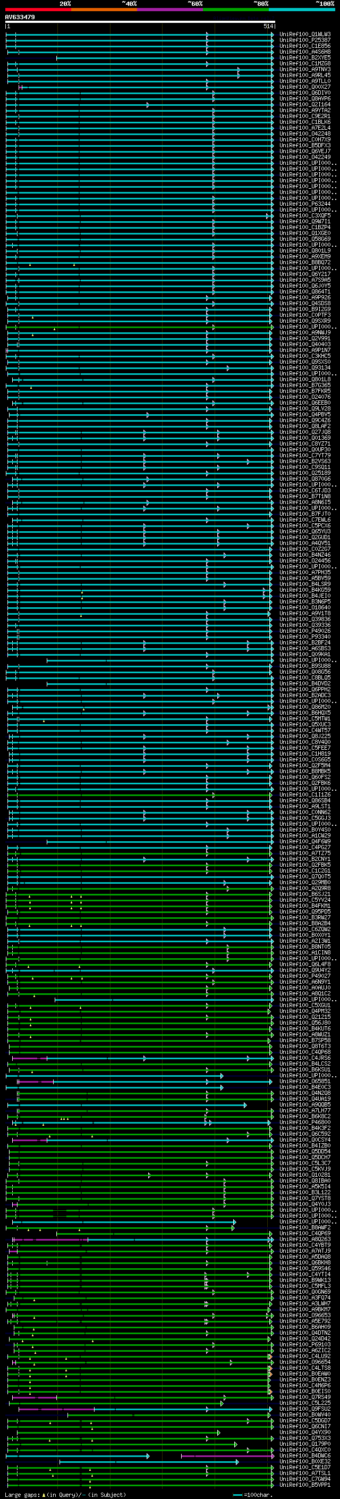Select label UniRef100_B8MBK5
Screen dimensions: 340x1499
coord(305,771)
